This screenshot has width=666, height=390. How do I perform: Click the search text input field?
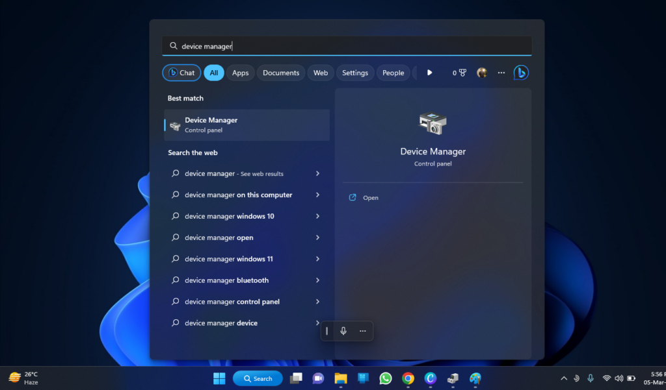351,46
